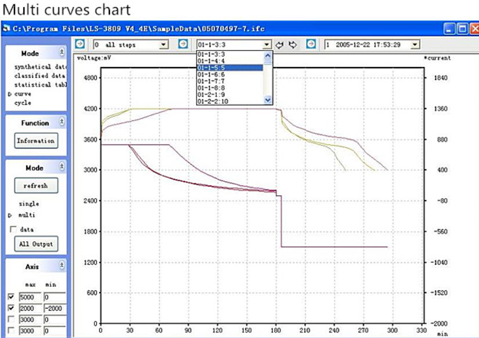
Task: Collapse the Function panel chevron
Action: pyautogui.click(x=62, y=122)
